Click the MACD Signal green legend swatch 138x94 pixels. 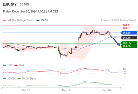19,79
